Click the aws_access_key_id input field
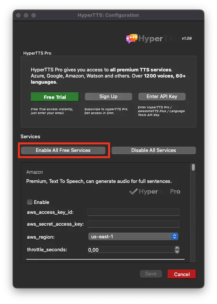The height and width of the screenshot is (304, 217). [x=133, y=212]
